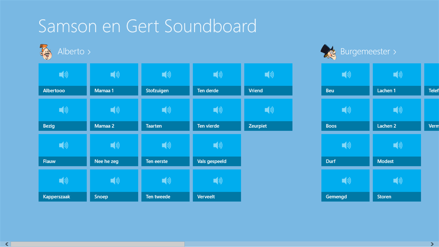Play the Modest sound tile

[397, 150]
